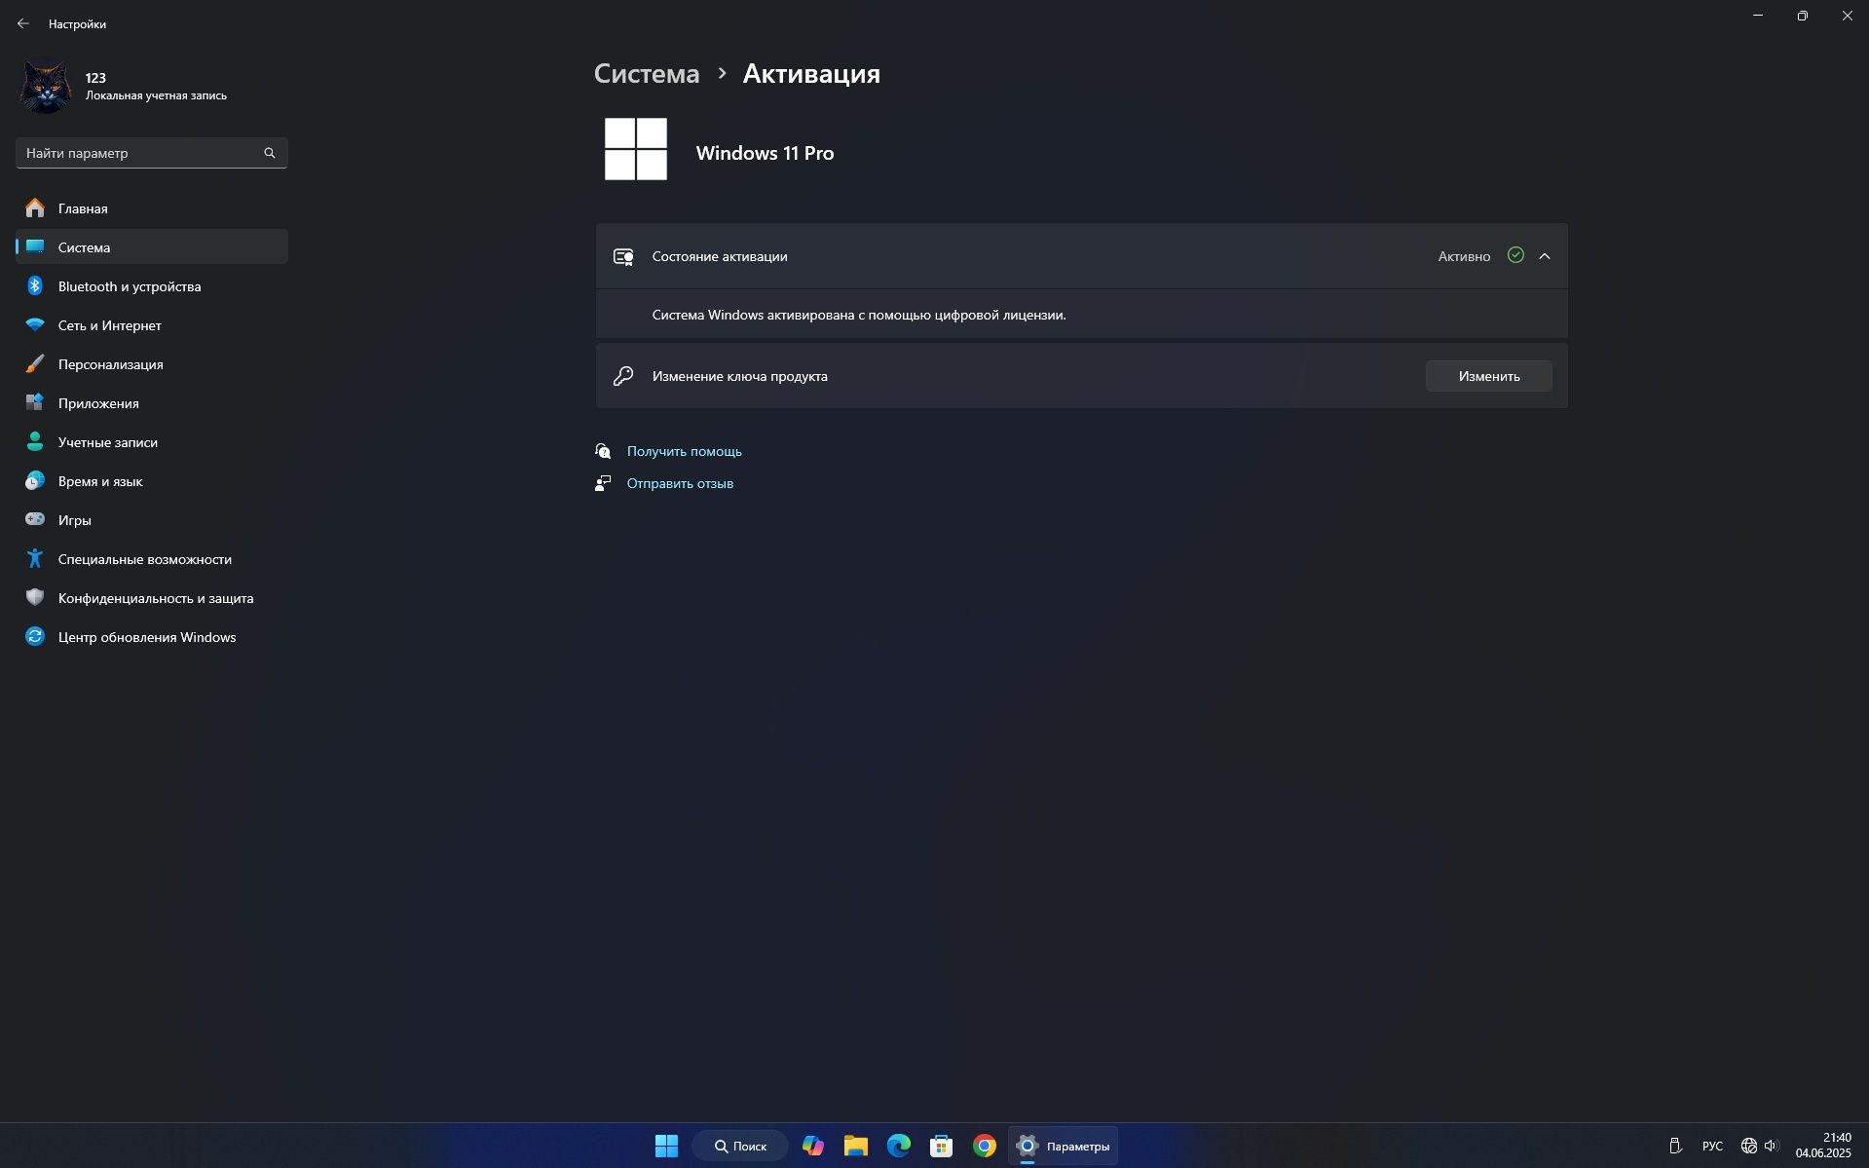Image resolution: width=1869 pixels, height=1168 pixels.
Task: Click the Специальные возможности accessibility icon
Action: 35,558
